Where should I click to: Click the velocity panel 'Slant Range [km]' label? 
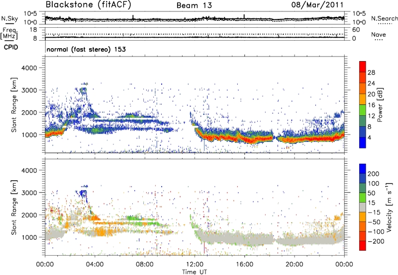(14, 207)
